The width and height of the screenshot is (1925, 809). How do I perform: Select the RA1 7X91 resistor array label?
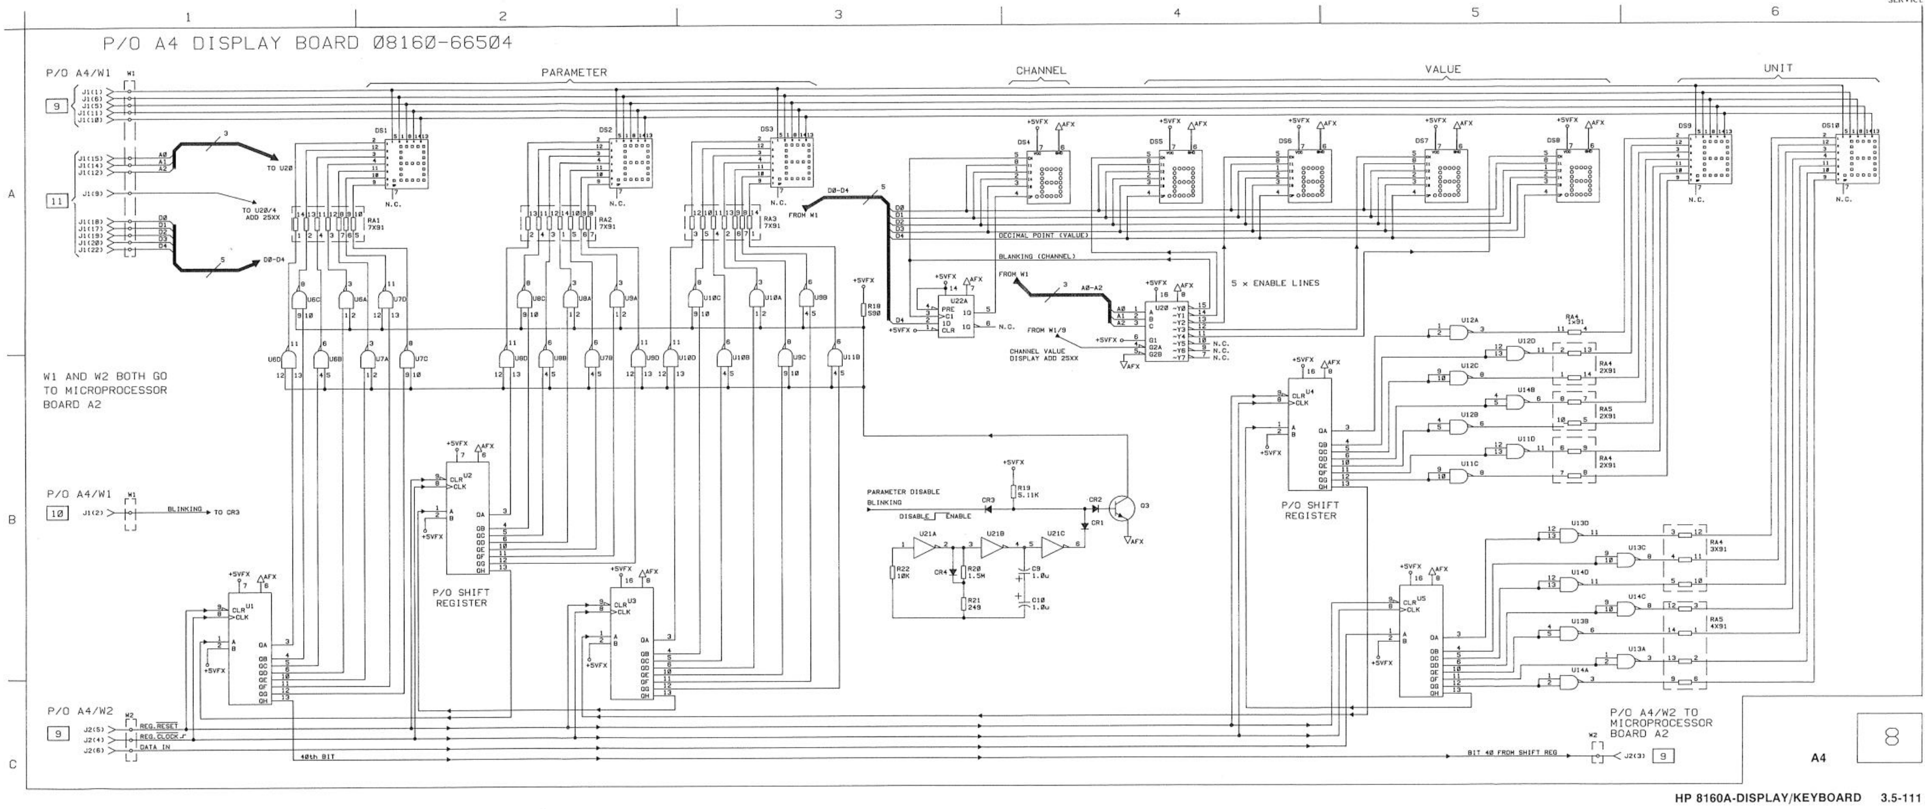pyautogui.click(x=376, y=224)
